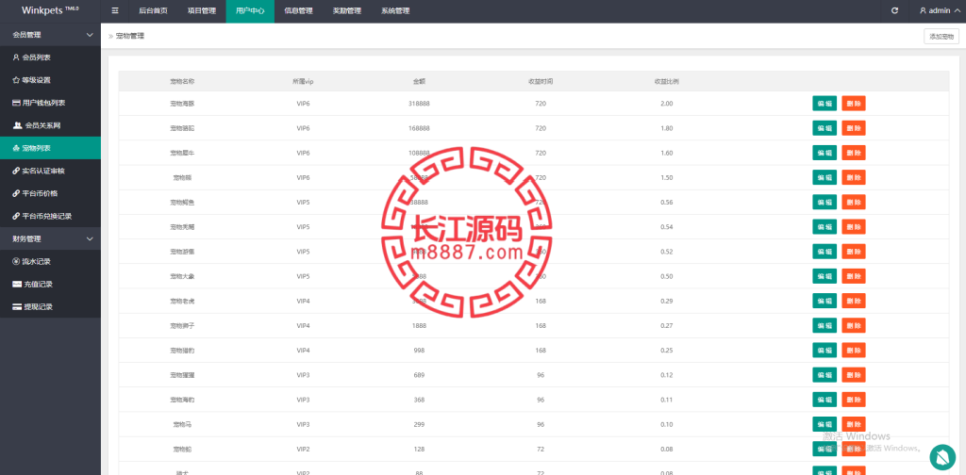
Task: Click the 宠物管理 breadcrumb
Action: (x=130, y=37)
